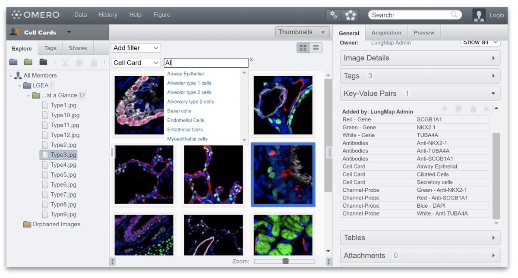Switch to grid thumbnail layout view
This screenshot has width=518, height=278.
[303, 48]
